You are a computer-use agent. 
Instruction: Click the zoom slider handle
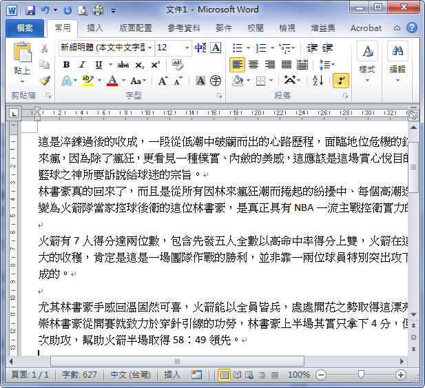[361, 375]
